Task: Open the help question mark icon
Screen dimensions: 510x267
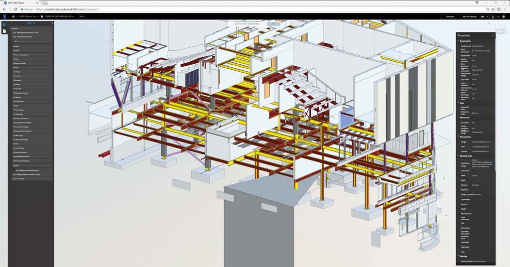Action: (x=504, y=16)
